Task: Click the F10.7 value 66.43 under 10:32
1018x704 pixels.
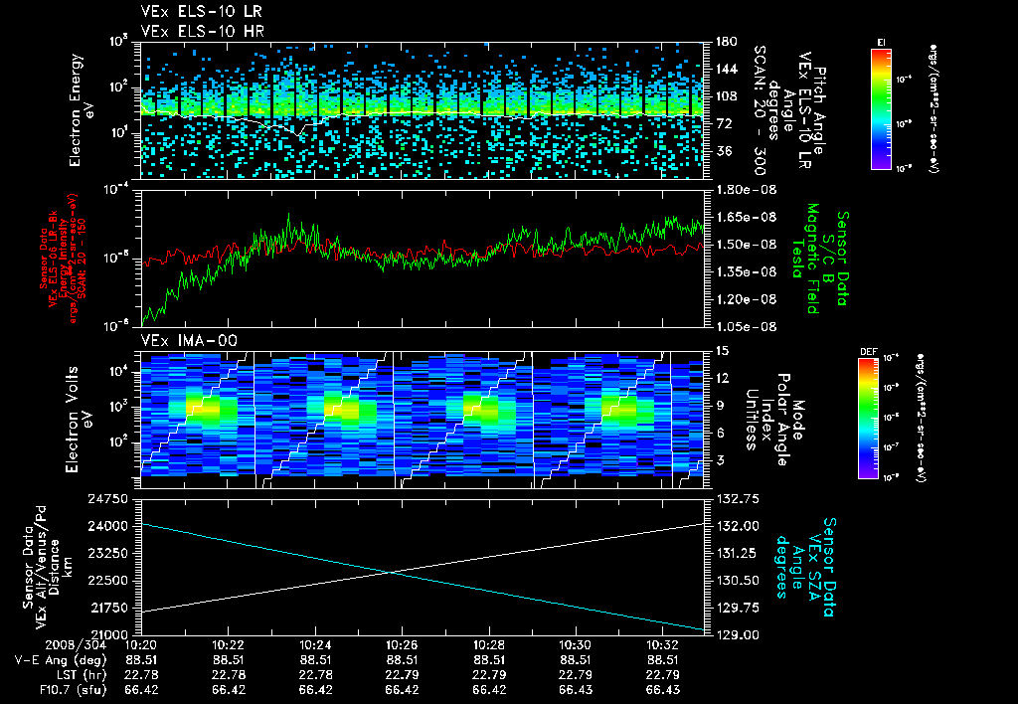Action: point(662,690)
